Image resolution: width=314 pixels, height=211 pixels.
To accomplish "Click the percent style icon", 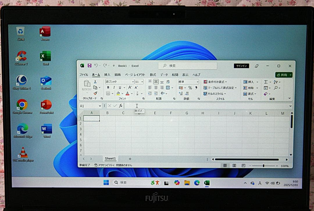I will click(190, 88).
